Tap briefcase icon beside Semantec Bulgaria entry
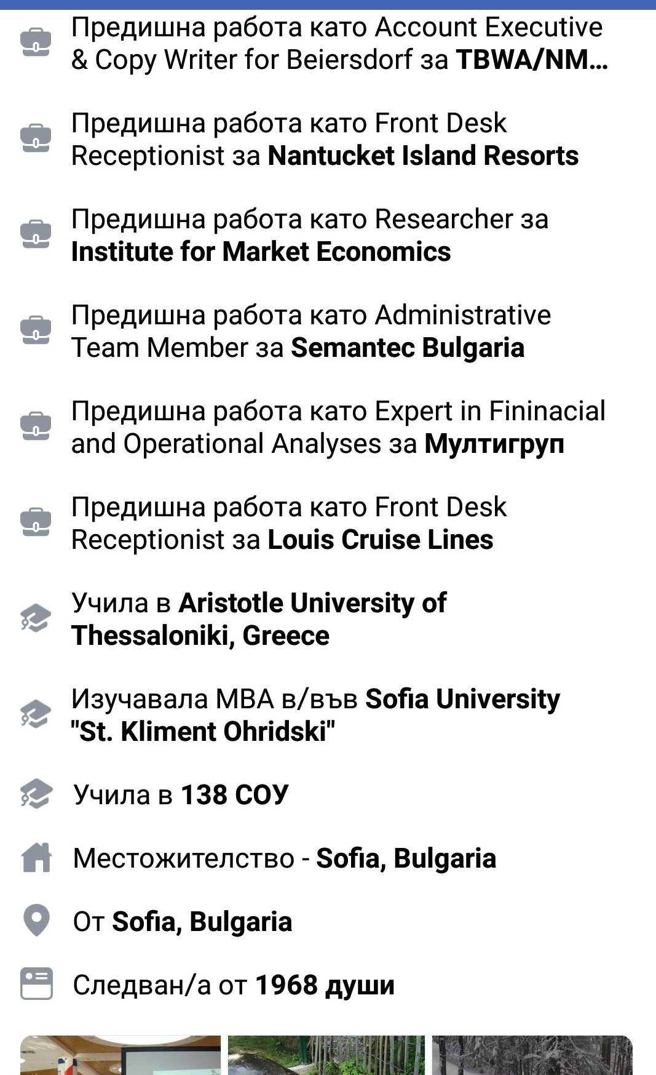This screenshot has width=656, height=1075. click(x=36, y=330)
